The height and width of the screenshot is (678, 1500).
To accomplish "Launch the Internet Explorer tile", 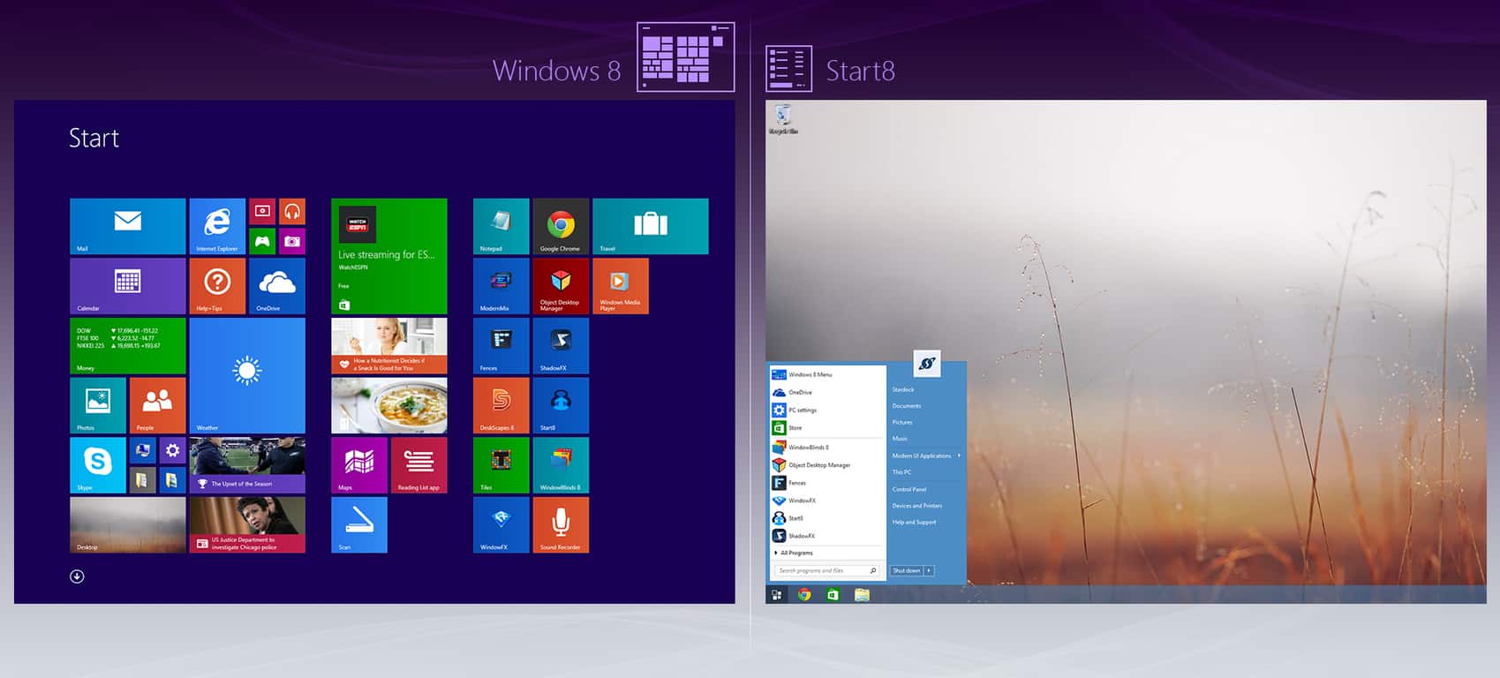I will 217,226.
